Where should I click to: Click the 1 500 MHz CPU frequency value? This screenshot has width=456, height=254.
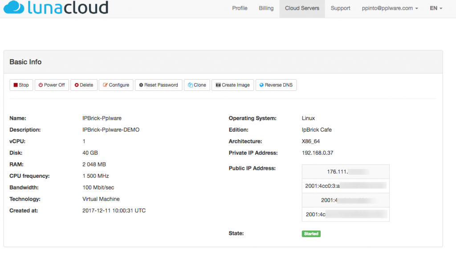[95, 176]
